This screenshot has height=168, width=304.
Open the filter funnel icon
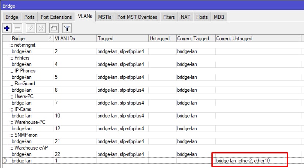[67, 28]
